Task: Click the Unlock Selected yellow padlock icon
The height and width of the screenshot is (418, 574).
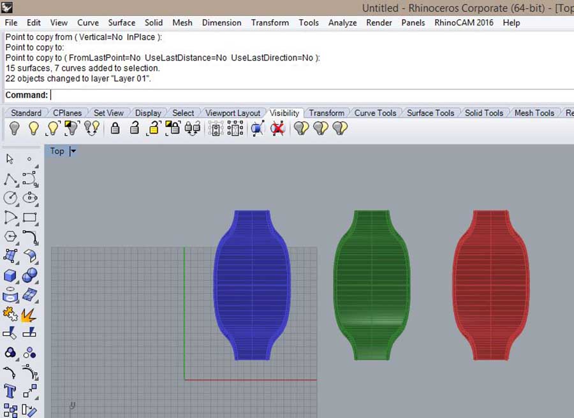Action: 154,128
